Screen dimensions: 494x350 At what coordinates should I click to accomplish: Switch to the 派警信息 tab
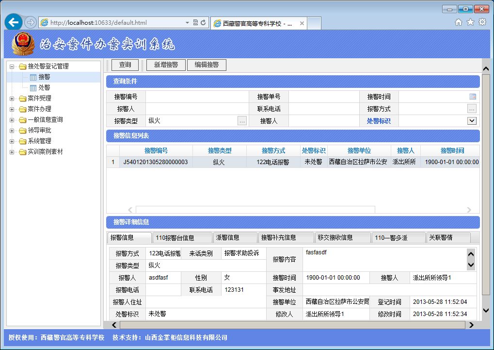(235, 238)
